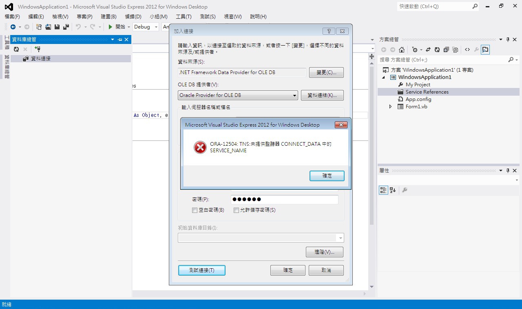Open the 檔案(F) menu
Image resolution: width=522 pixels, height=309 pixels.
12,17
